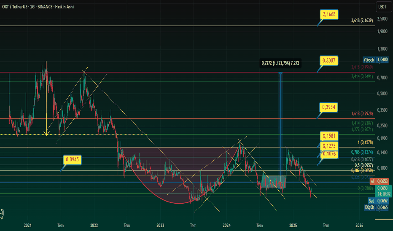393x231 pixels.
Task: Select the 0,7272 (1.123,75%) measurement label
Action: 280,63
